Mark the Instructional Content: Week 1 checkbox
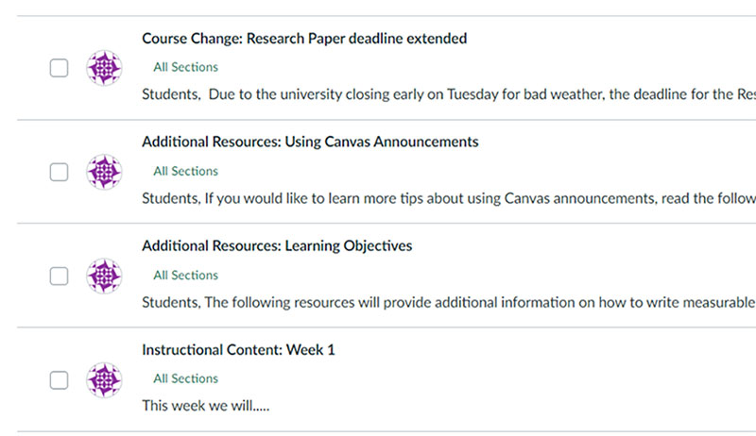The height and width of the screenshot is (436, 756). [x=59, y=379]
